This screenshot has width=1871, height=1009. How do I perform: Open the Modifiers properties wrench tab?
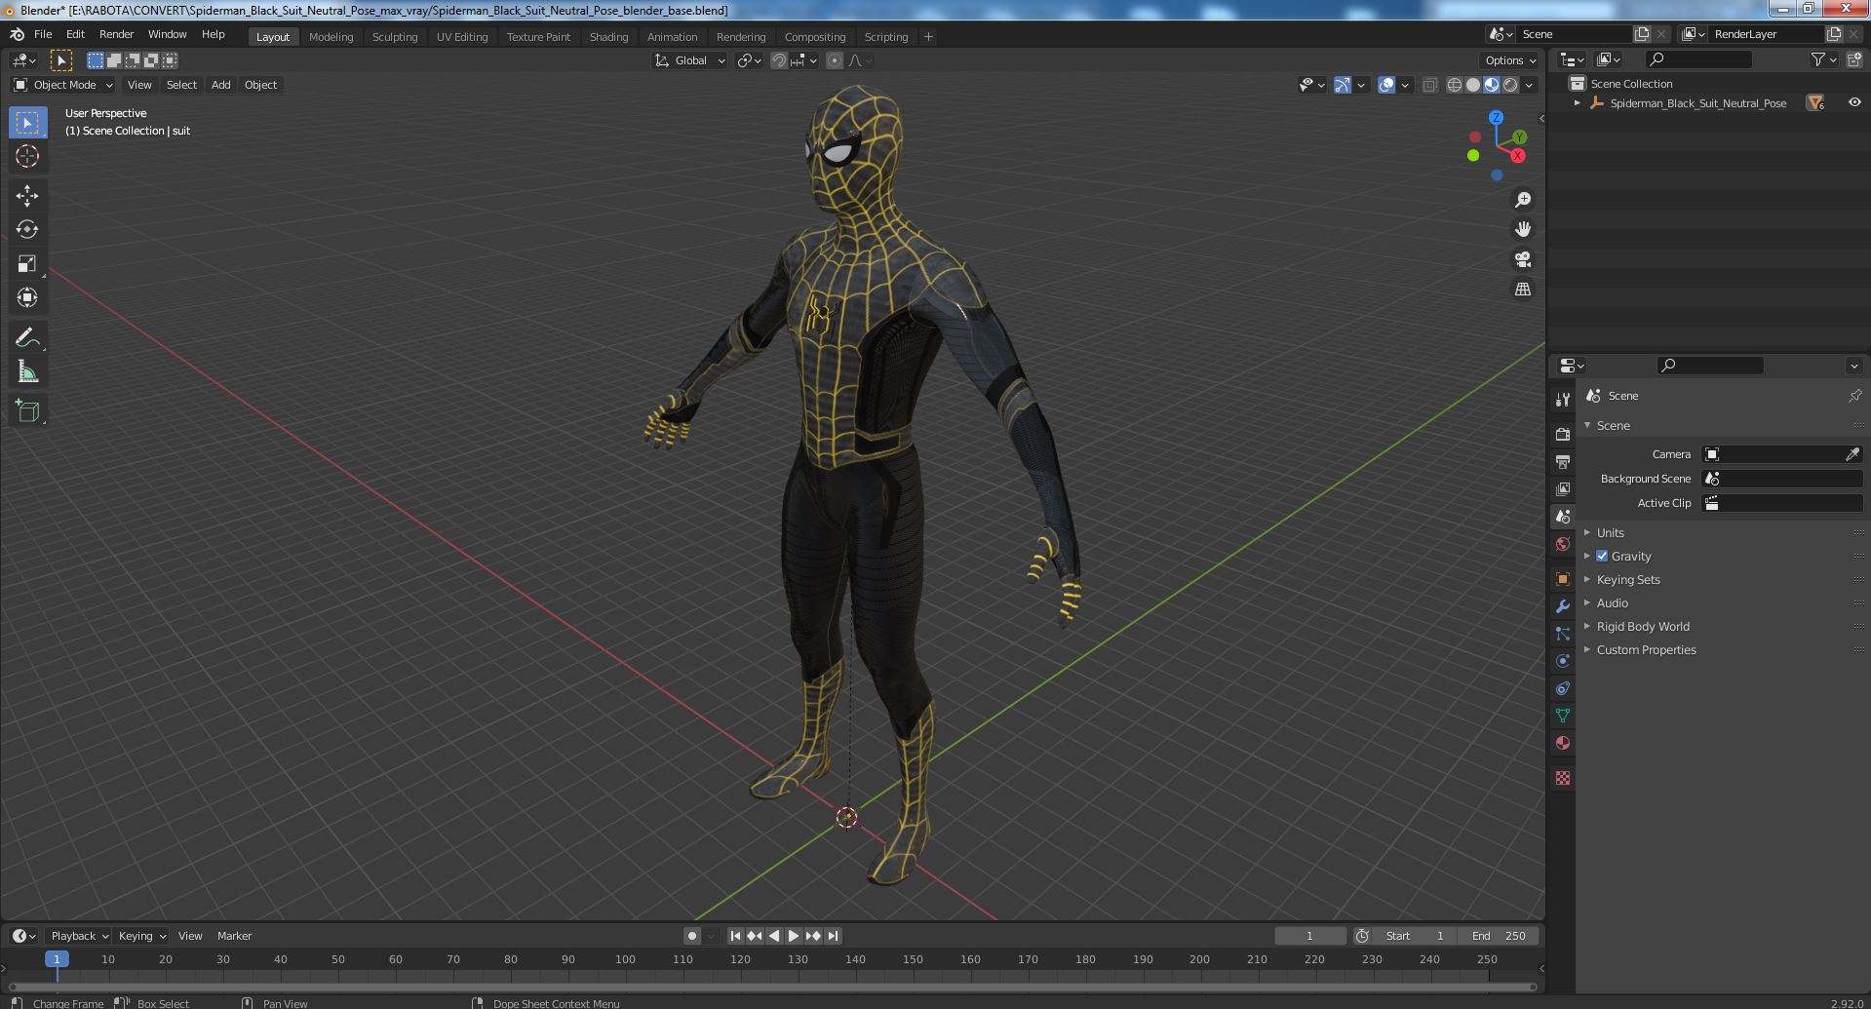coord(1563,606)
